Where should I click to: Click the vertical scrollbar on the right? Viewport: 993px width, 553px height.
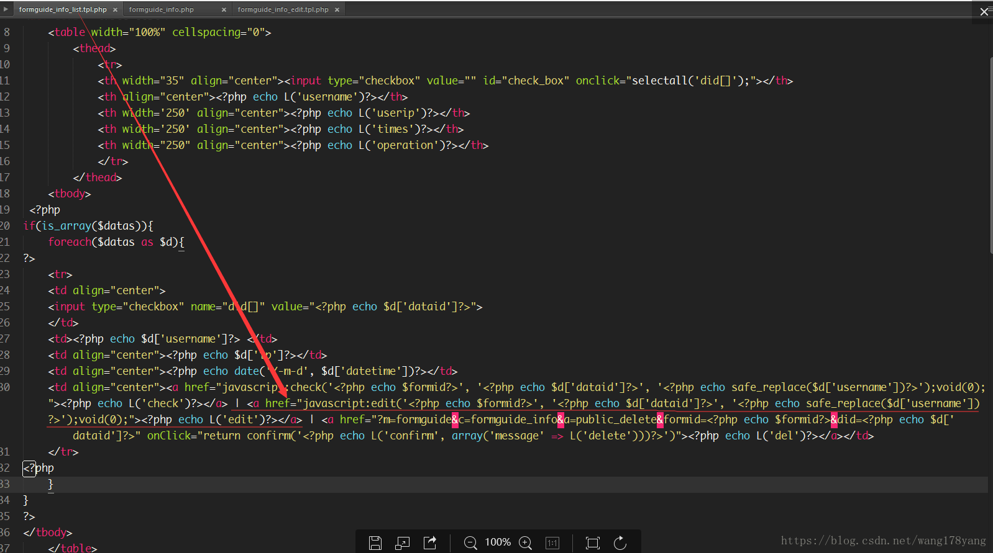991,155
